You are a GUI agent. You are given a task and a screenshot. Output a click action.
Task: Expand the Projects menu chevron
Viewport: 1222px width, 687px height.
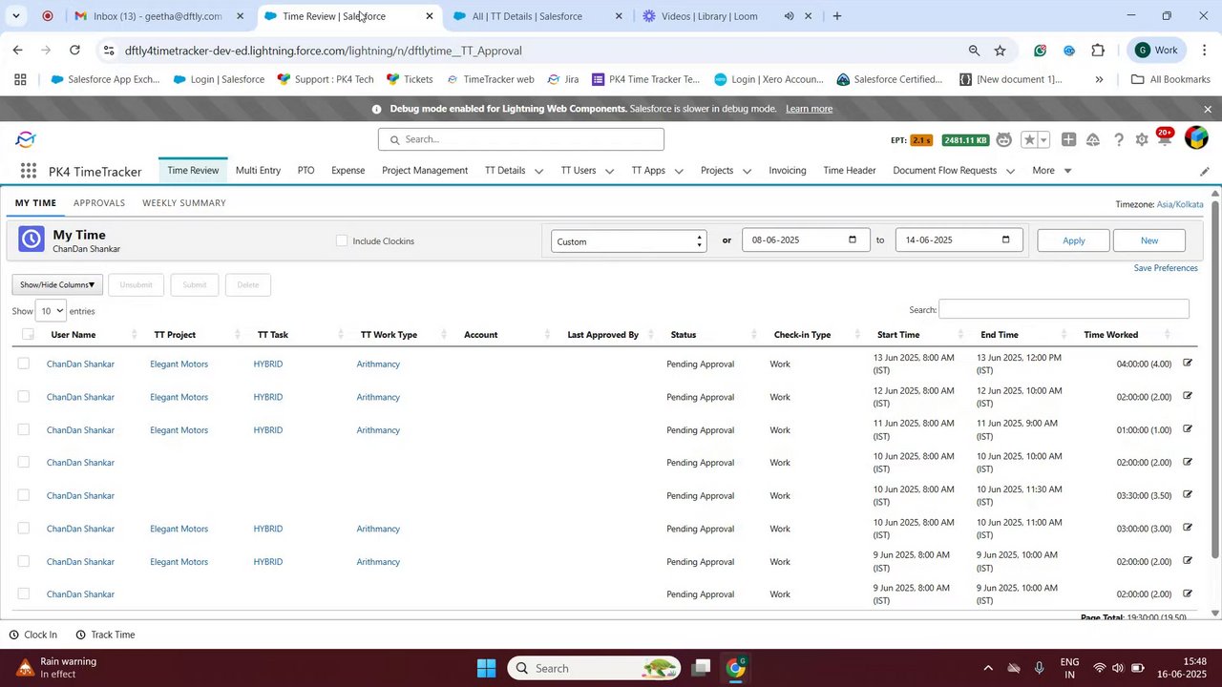coord(747,172)
